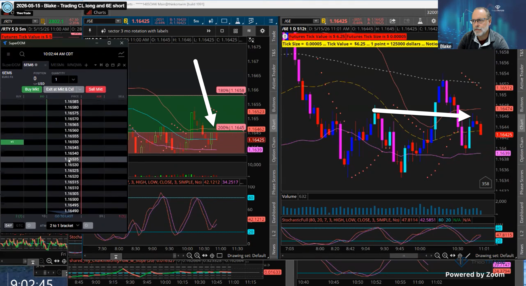Zoom out on the right 512t chart
The width and height of the screenshot is (526, 286).
click(x=437, y=255)
